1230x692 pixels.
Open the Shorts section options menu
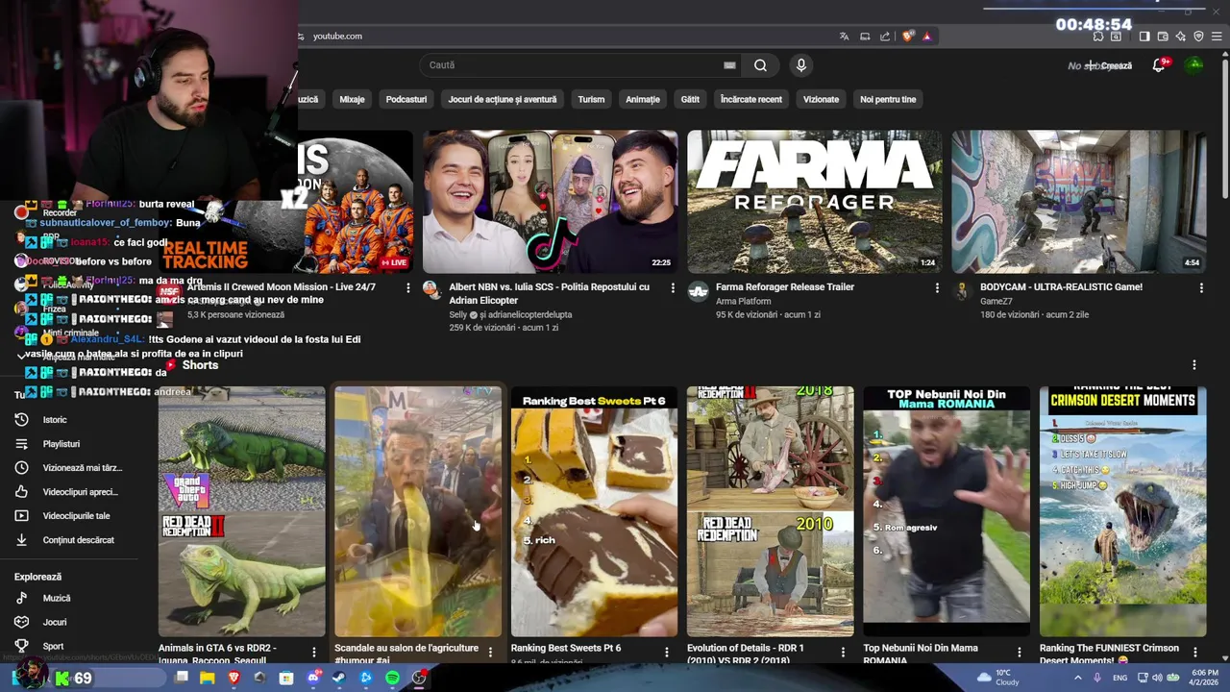click(1194, 365)
